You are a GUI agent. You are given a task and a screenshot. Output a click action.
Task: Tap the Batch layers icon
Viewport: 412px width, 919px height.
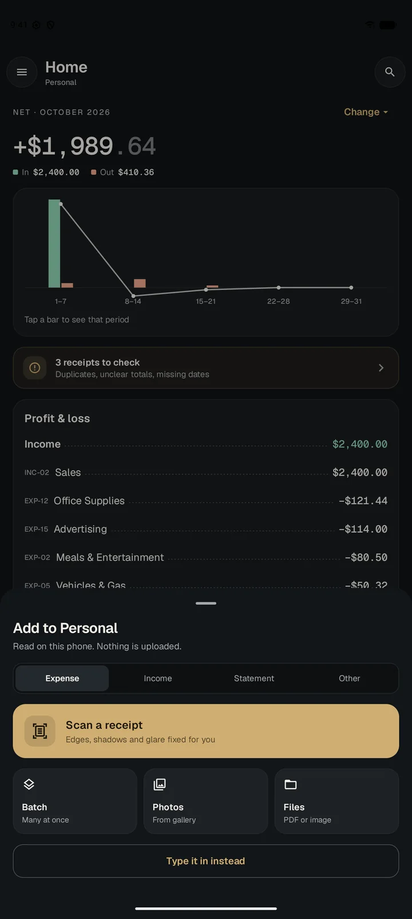tap(29, 785)
